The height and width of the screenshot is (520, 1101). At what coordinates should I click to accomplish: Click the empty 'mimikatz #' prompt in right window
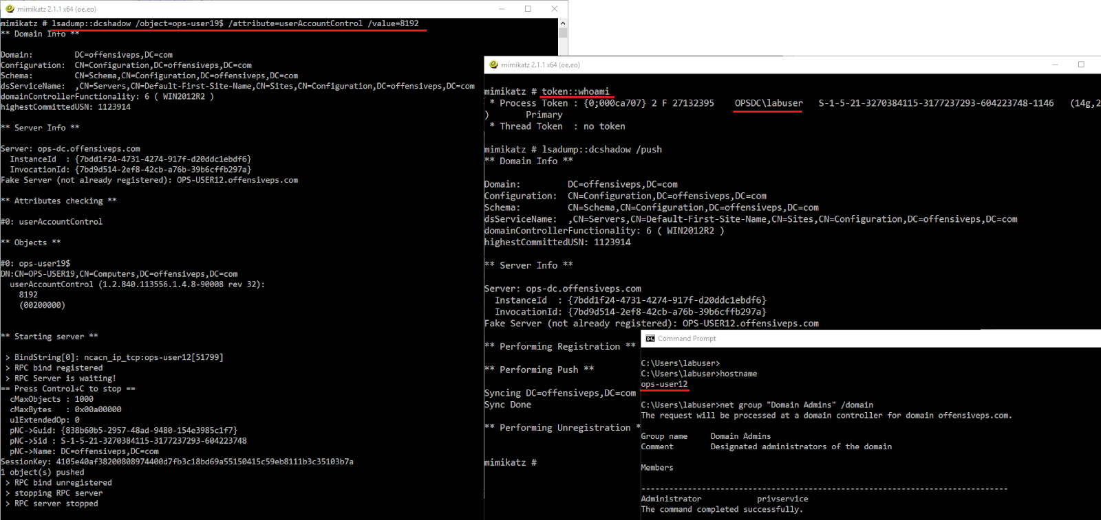(x=510, y=463)
